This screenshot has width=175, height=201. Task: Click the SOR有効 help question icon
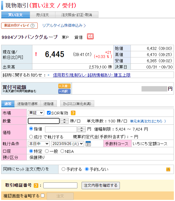[73, 113]
